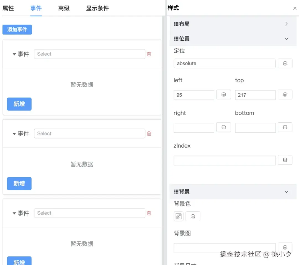Viewport: 299px width, 265px height.
Task: Collapse the 位置 style section
Action: pyautogui.click(x=286, y=39)
